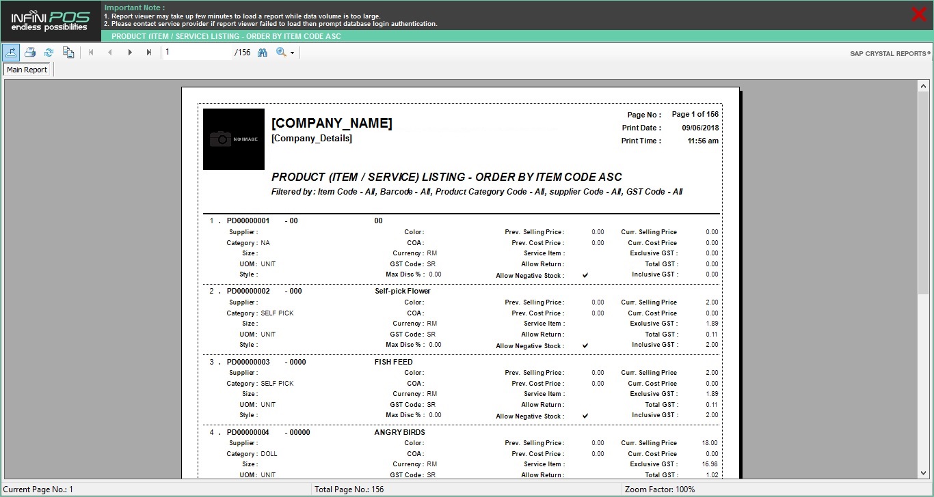This screenshot has height=497, width=934.
Task: Click item code PD00000002
Action: pyautogui.click(x=248, y=291)
